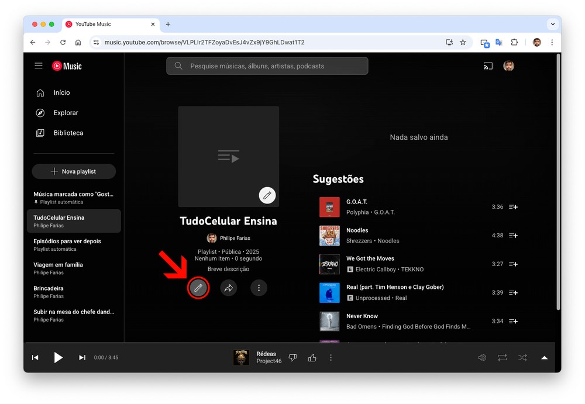Add G.O.A.T. to playlist icon
The height and width of the screenshot is (404, 585).
[513, 207]
